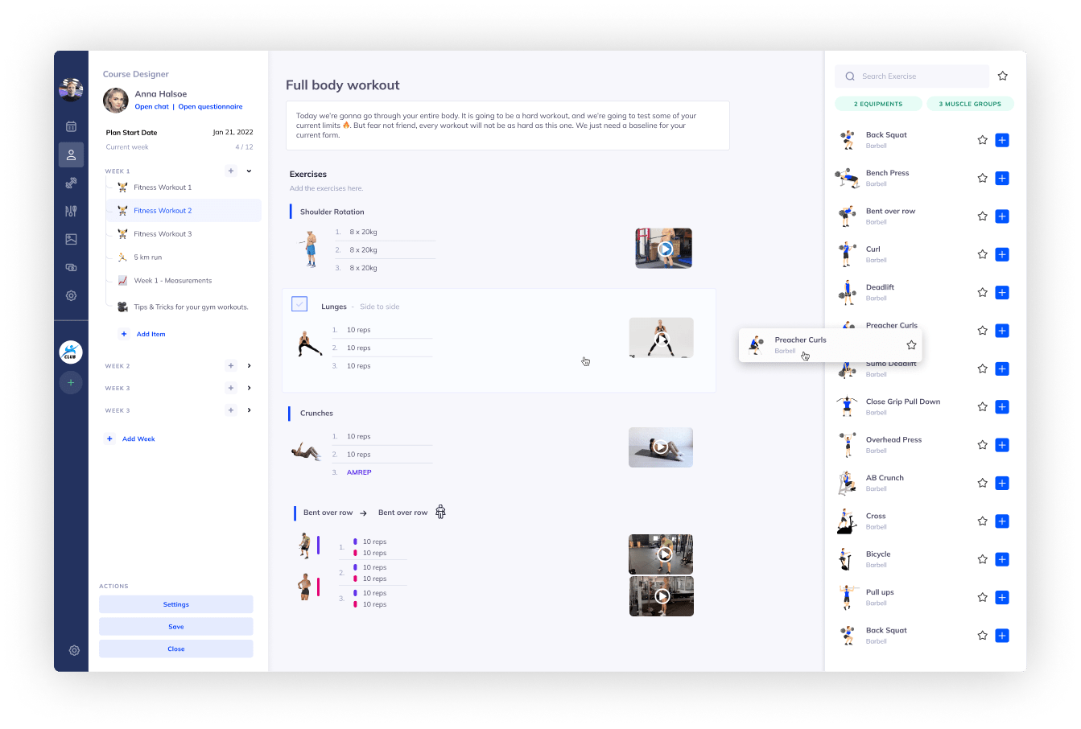
Task: Star the Overhead Press exercise
Action: (982, 445)
